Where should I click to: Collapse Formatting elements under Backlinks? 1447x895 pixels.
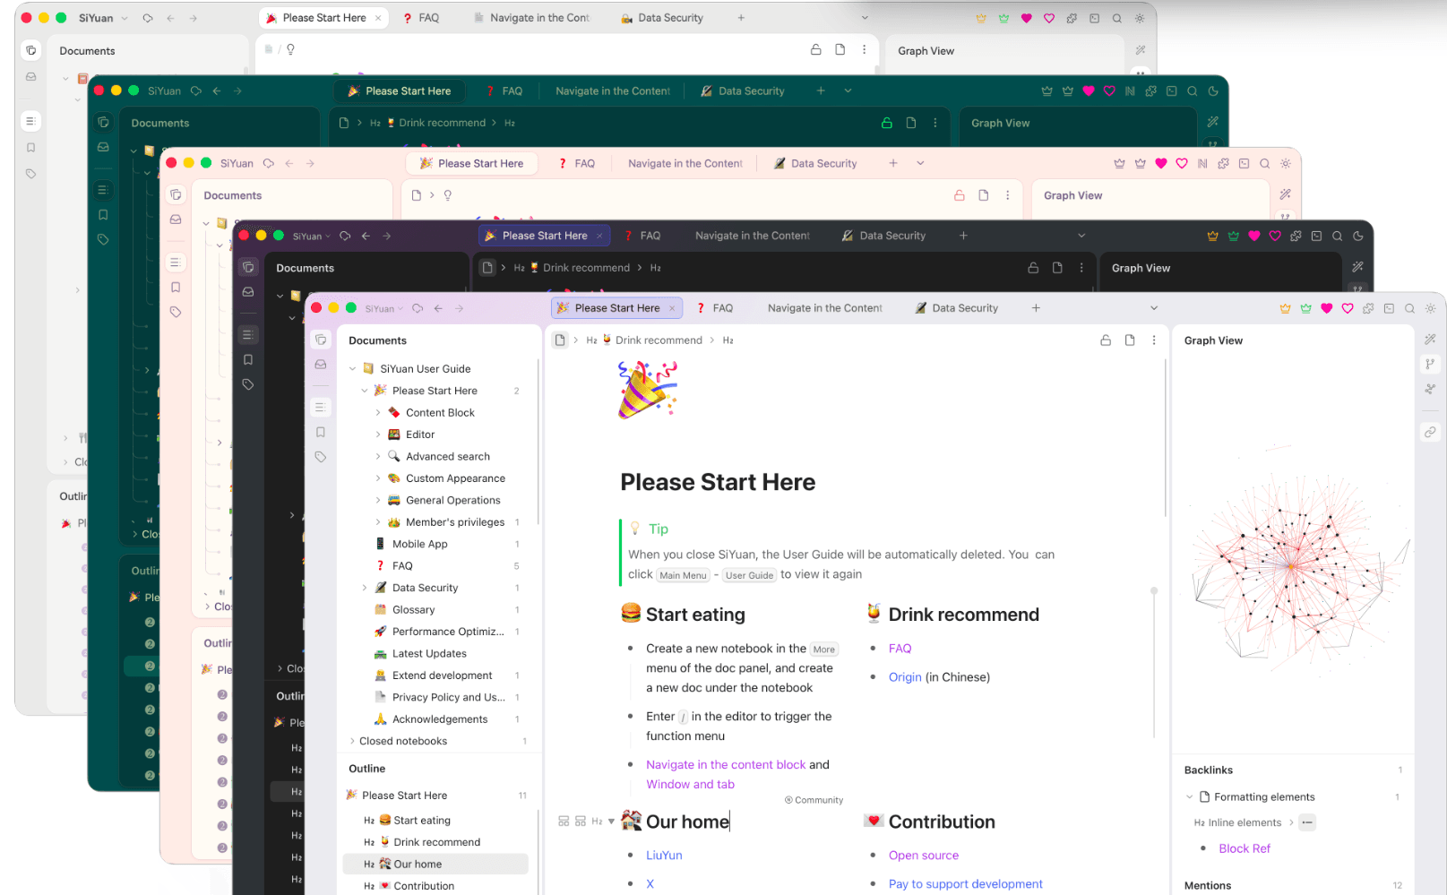[1190, 796]
